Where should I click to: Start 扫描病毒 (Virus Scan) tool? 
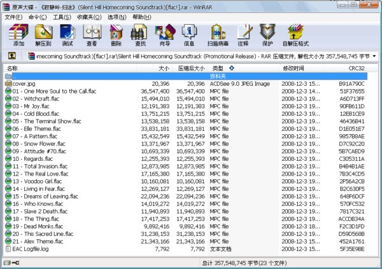pos(218,35)
